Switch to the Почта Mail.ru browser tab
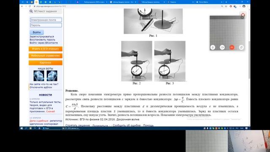Image resolution: width=270 pixels, height=152 pixels. (x=210, y=2)
